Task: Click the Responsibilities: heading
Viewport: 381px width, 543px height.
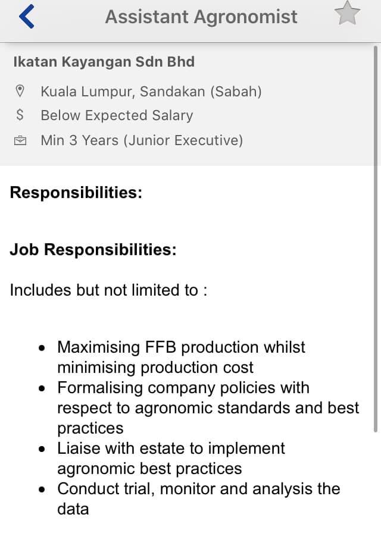Action: click(76, 193)
